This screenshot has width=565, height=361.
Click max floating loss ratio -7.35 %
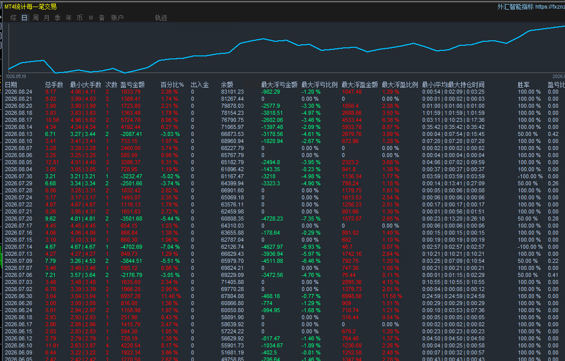tap(311, 219)
